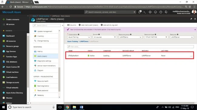Expand the Resource type dropdown
This screenshot has width=197, height=110.
[x=156, y=37]
